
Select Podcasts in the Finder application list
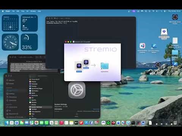click(33, 84)
